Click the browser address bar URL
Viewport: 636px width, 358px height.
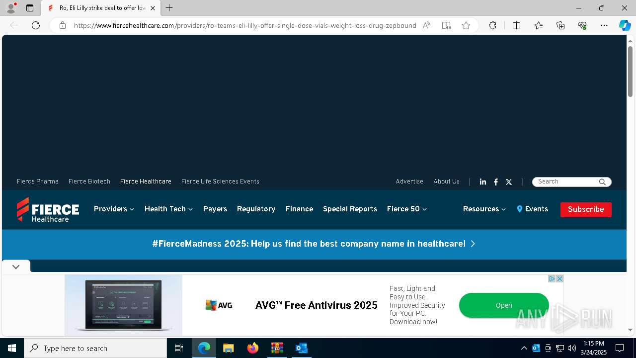click(x=245, y=25)
